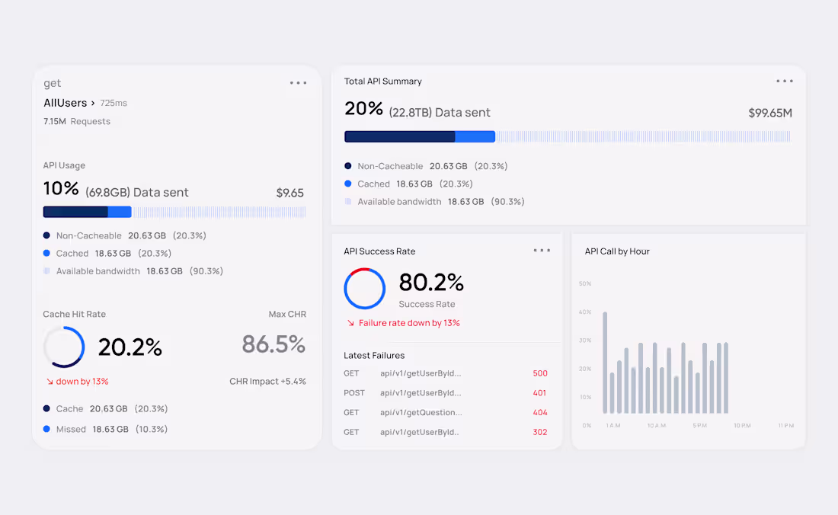Open the api/v1/getQuestion failure row
This screenshot has height=515, width=838.
(x=446, y=412)
